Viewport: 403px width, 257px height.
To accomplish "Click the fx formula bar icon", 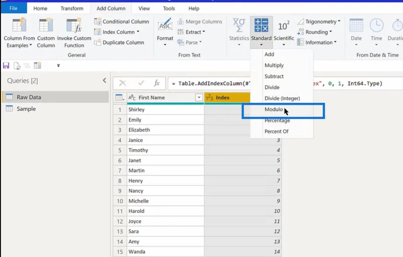I will (x=157, y=83).
